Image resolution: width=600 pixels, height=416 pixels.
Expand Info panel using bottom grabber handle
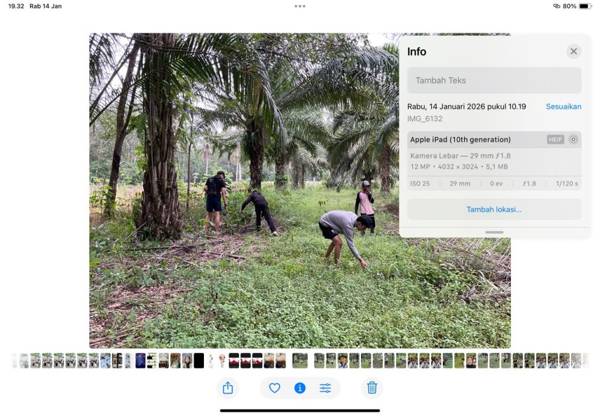point(494,232)
